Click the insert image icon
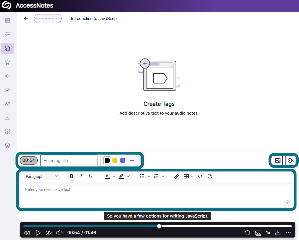 [x=278, y=160]
